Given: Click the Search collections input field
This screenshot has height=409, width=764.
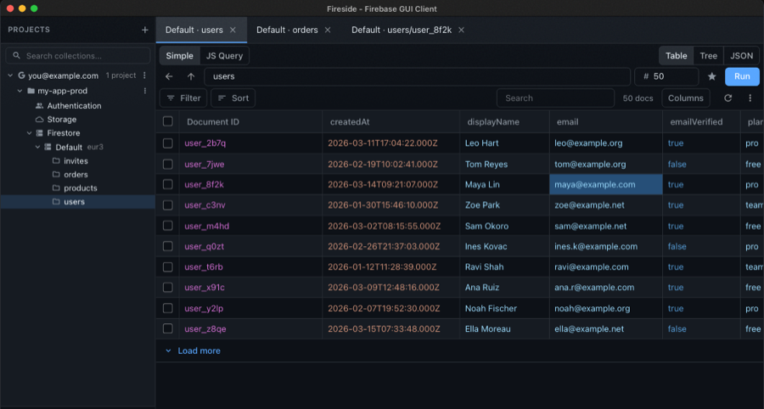Looking at the screenshot, I should point(78,55).
